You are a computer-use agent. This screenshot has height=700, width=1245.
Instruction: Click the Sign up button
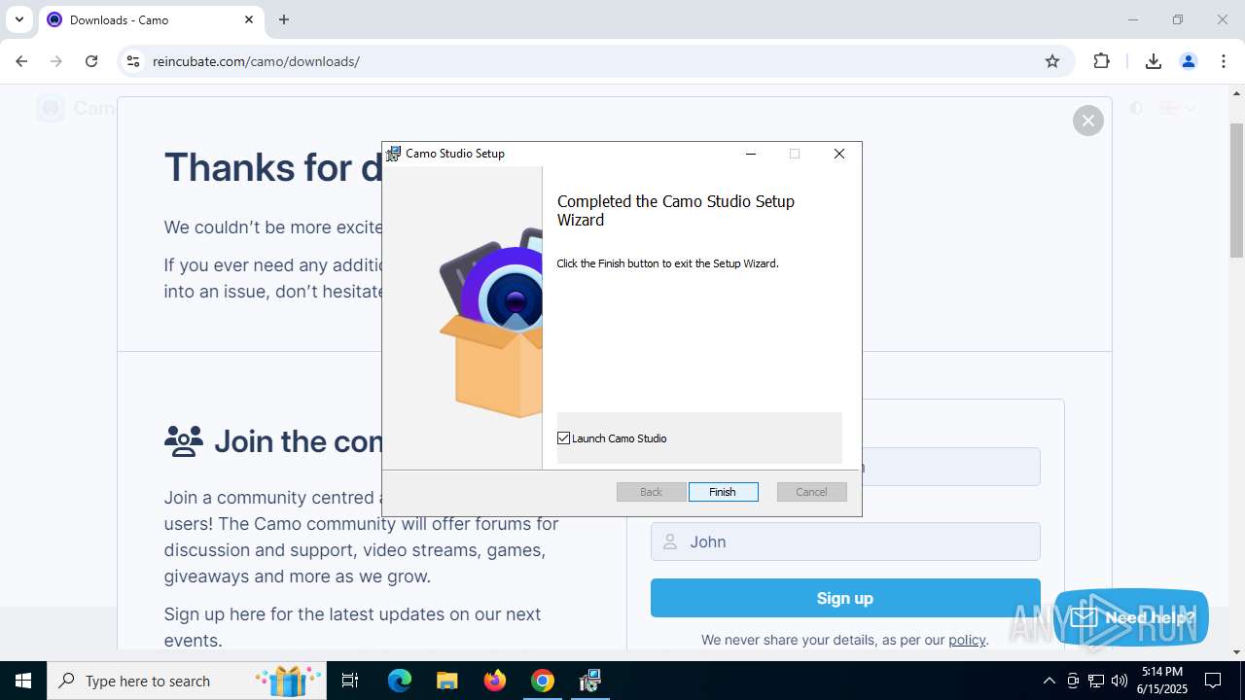(845, 598)
